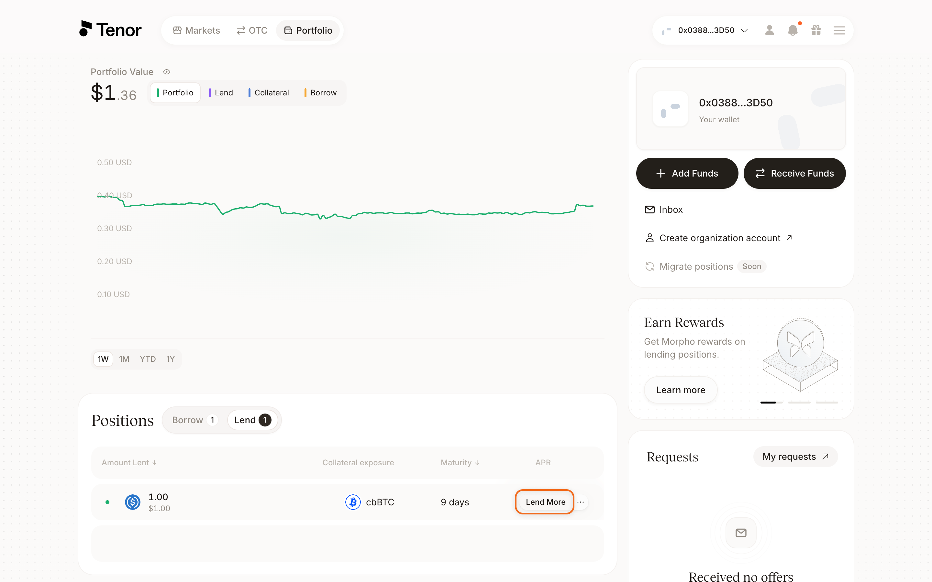Image resolution: width=932 pixels, height=582 pixels.
Task: Click the external arrow after organization account
Action: point(789,238)
